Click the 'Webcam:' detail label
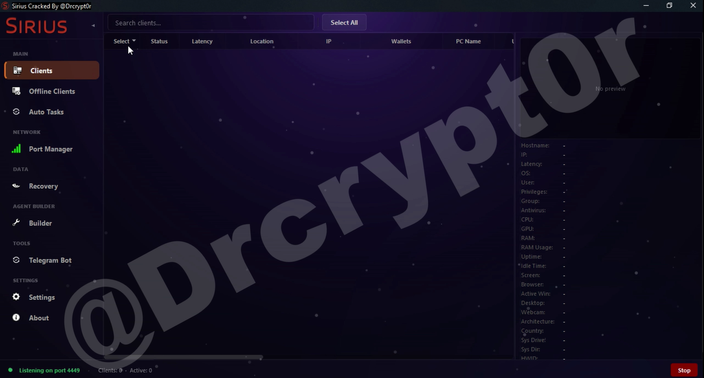The width and height of the screenshot is (704, 378). (533, 312)
